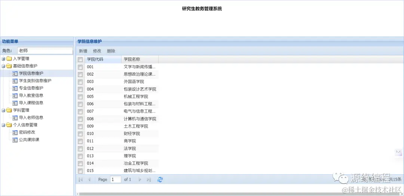Check the row 003 外国语学院 checkbox
The height and width of the screenshot is (196, 404).
point(80,82)
